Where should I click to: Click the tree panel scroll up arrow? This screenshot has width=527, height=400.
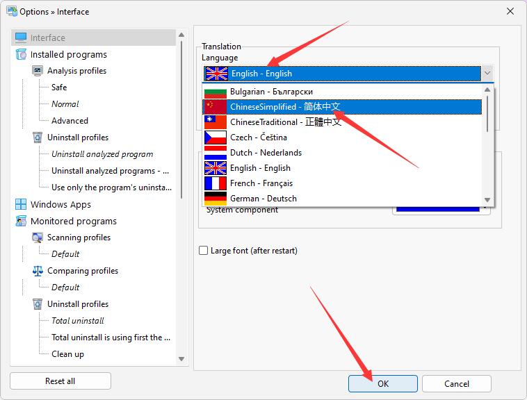(181, 35)
